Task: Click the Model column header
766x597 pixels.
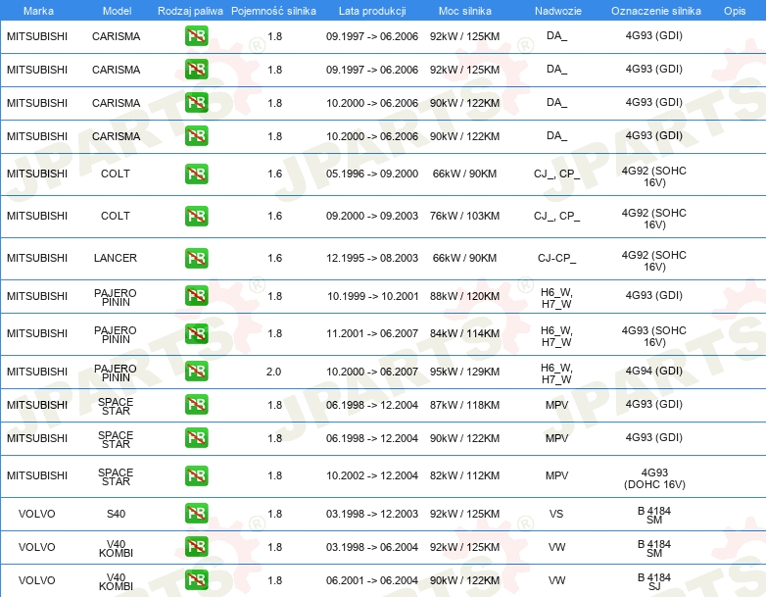Action: point(117,11)
